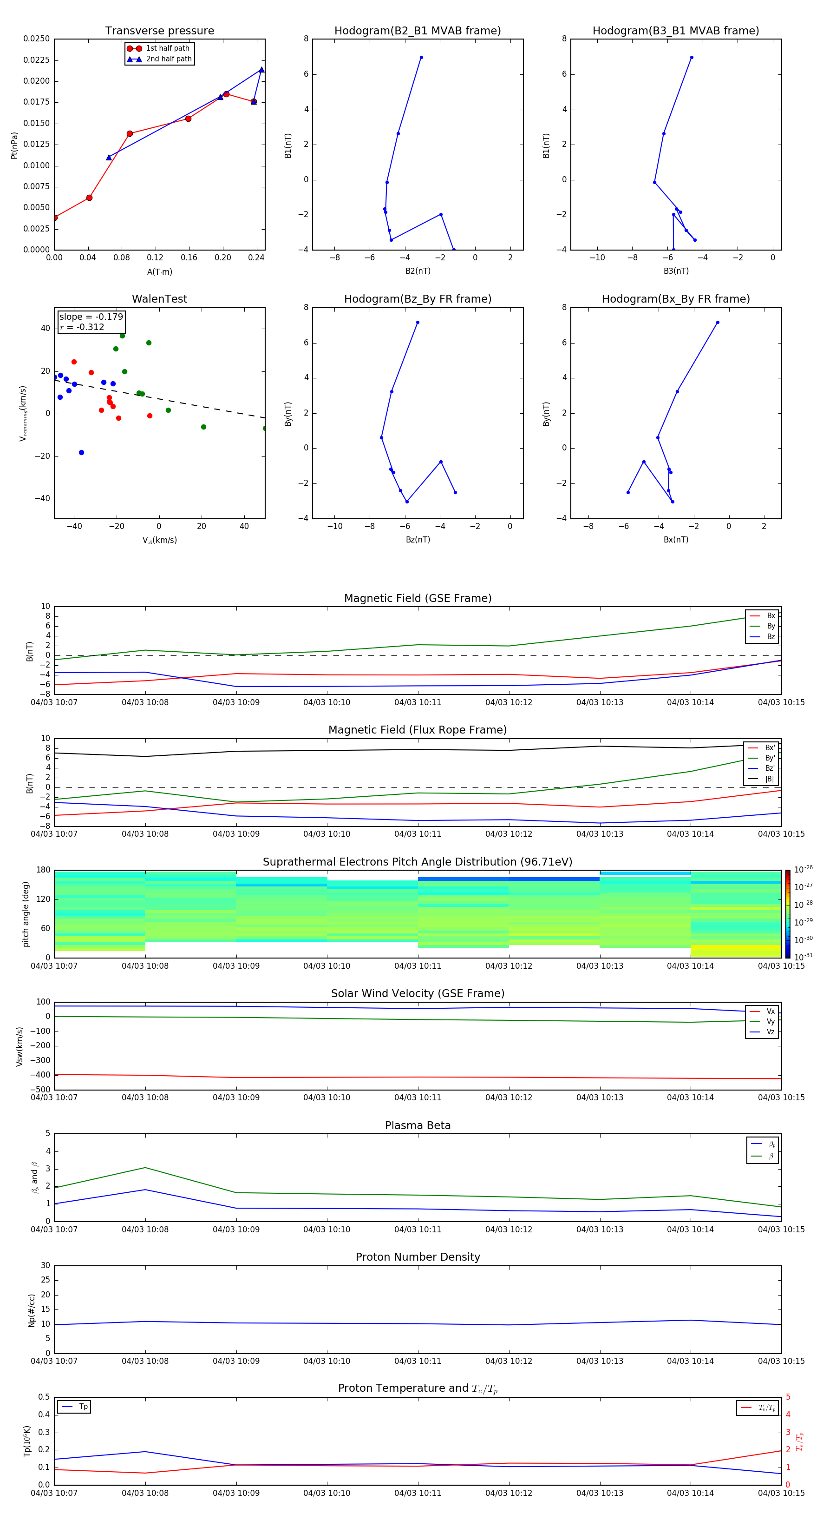The image size is (836, 1534).
Task: Select 'Bz' in the GSE magnetic field legend
Action: pyautogui.click(x=762, y=636)
